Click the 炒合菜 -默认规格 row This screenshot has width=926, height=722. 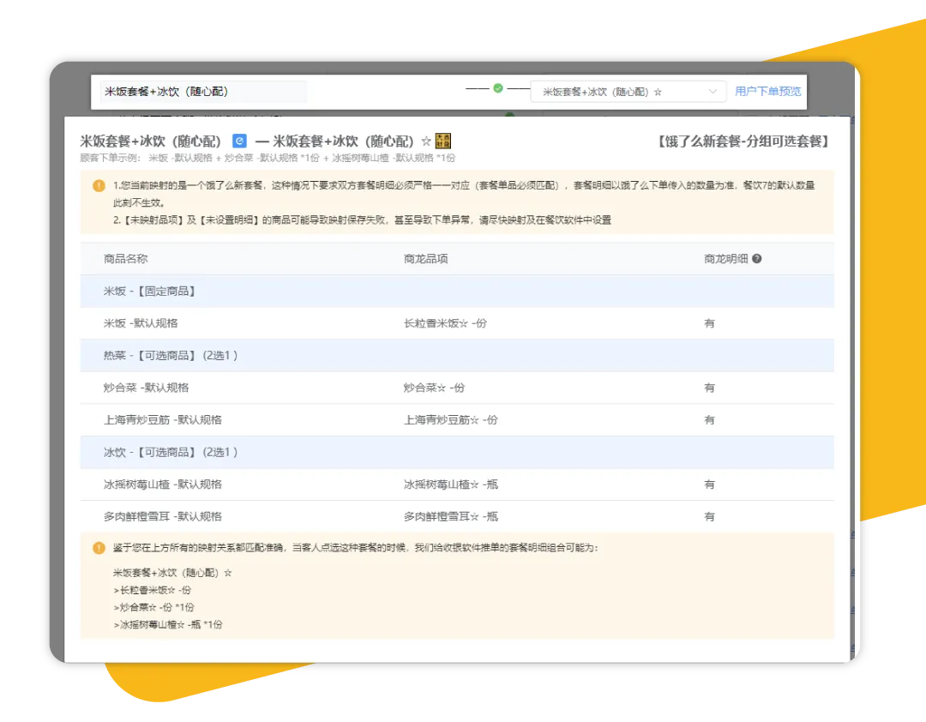(456, 388)
